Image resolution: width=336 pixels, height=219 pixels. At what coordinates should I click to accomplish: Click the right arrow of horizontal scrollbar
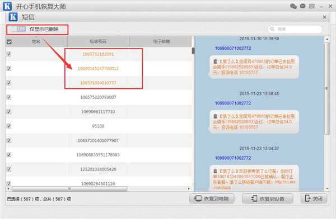tap(189, 189)
